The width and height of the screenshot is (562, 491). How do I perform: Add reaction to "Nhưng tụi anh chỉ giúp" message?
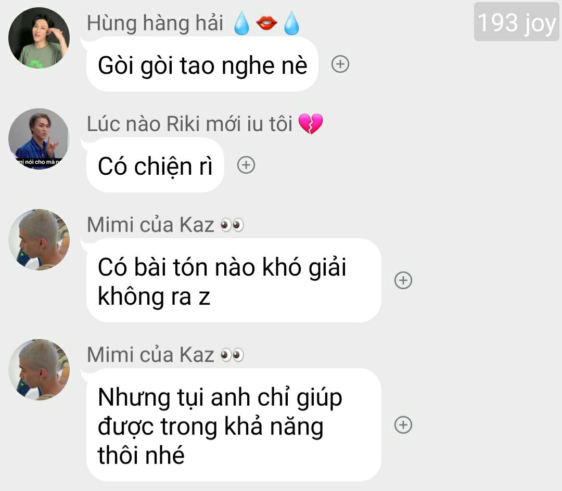click(403, 425)
